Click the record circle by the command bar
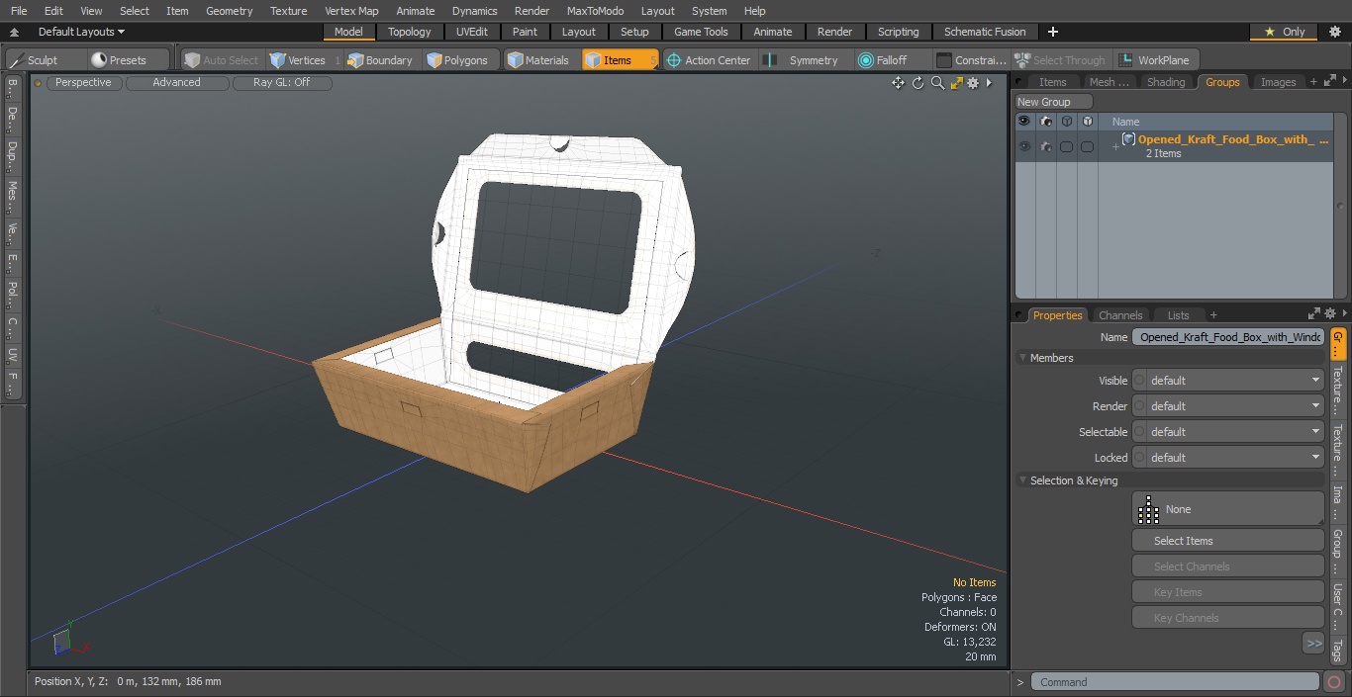 (x=1333, y=682)
